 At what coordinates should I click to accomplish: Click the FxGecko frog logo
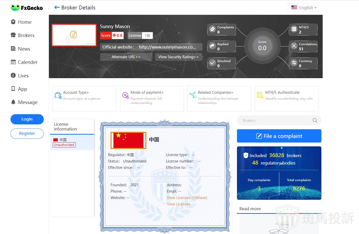[x=15, y=8]
